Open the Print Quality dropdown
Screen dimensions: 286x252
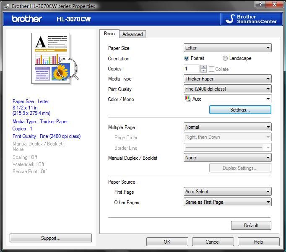(x=227, y=89)
